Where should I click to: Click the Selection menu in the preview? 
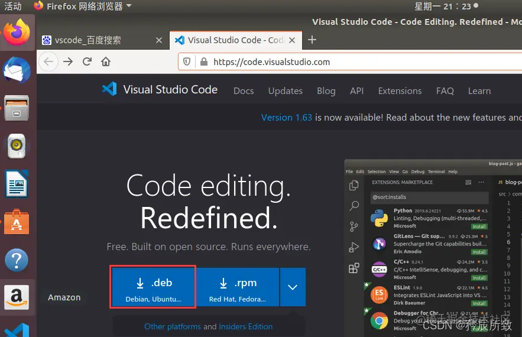click(x=376, y=171)
